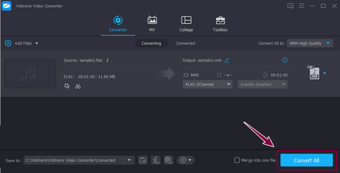340x173 pixels.
Task: Expand the FLAC-2Channel audio track dropdown
Action: pos(208,84)
